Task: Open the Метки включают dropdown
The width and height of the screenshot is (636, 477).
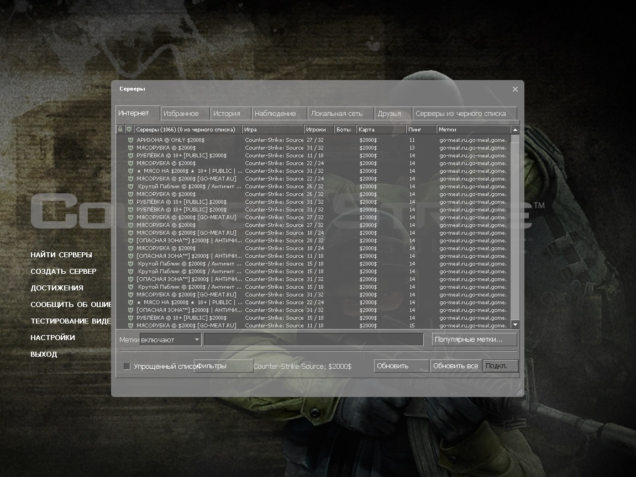Action: click(170, 340)
